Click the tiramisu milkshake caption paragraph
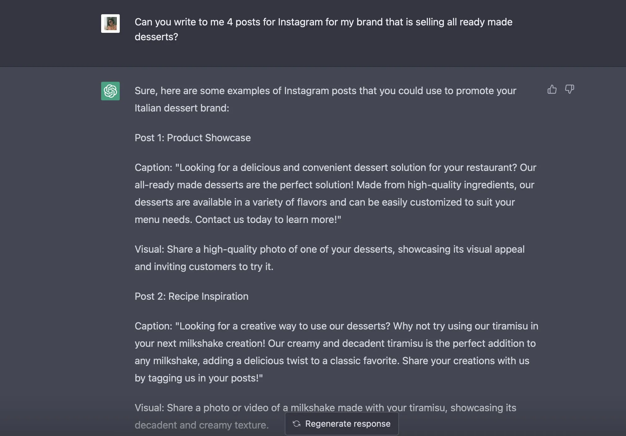This screenshot has height=436, width=626. click(x=336, y=352)
